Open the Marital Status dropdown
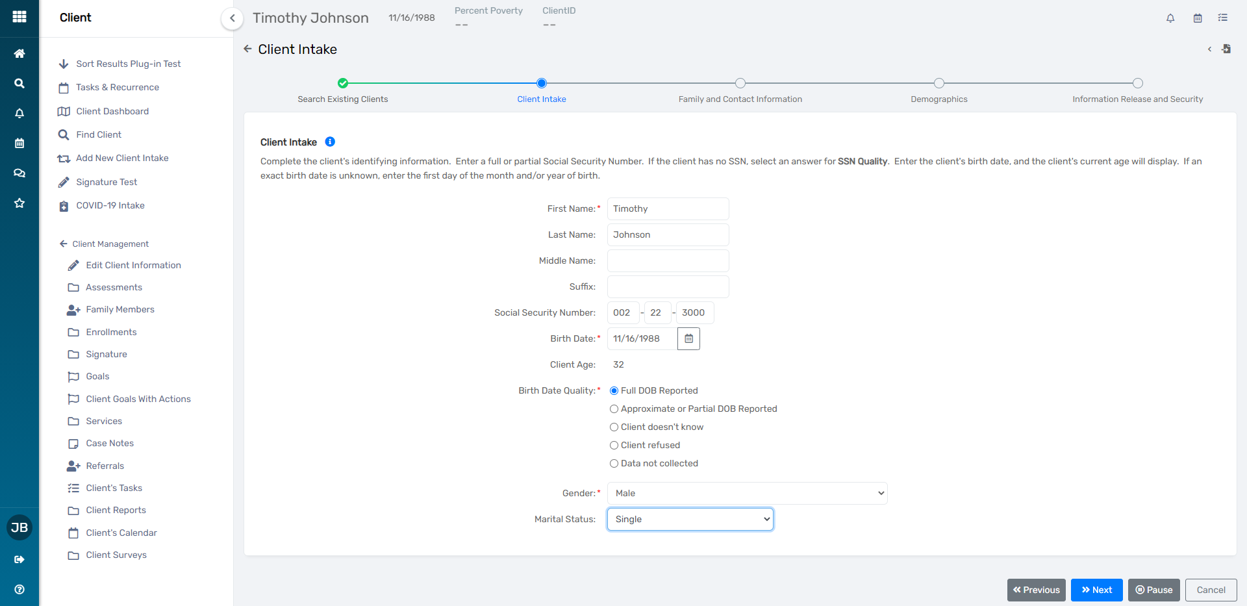Image resolution: width=1247 pixels, height=606 pixels. (x=690, y=519)
